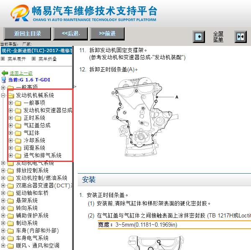The image size is (251, 250).
Task: Expand the 排放控制系统 node
Action: click(3, 170)
